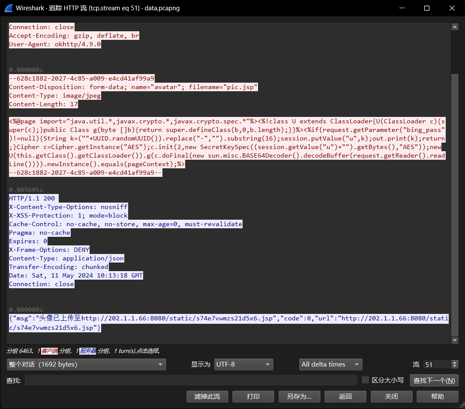Image resolution: width=465 pixels, height=409 pixels.
Task: Click the 关闭 button
Action: (x=391, y=397)
